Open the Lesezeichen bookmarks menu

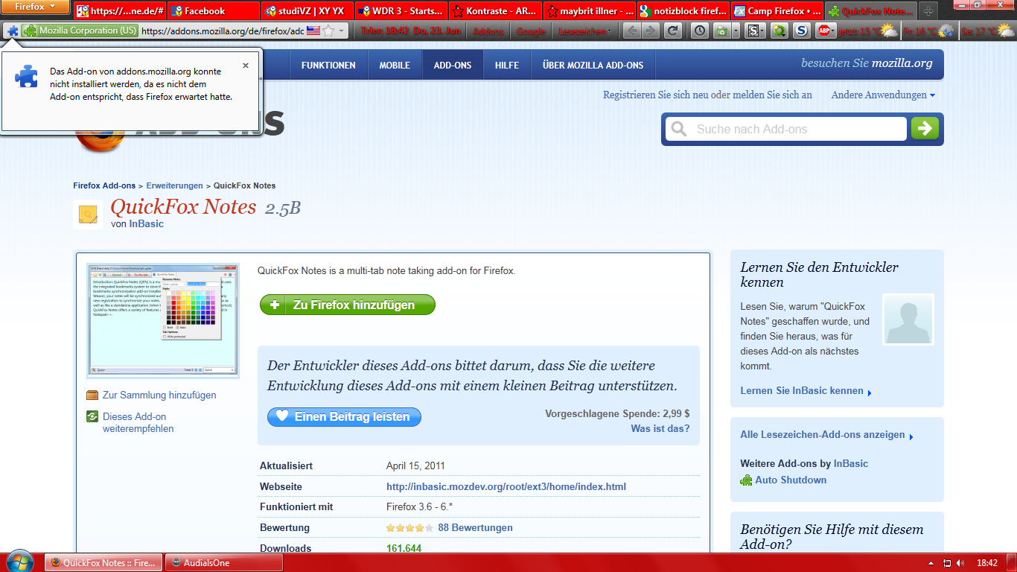coord(585,31)
